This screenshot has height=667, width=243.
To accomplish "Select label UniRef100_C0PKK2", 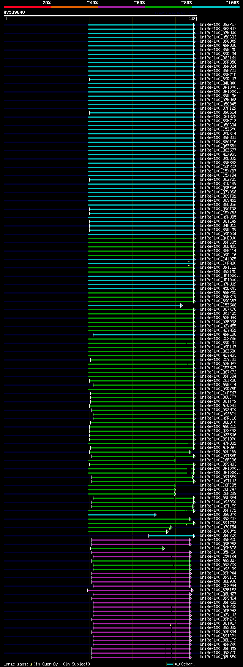I will tap(218, 167).
